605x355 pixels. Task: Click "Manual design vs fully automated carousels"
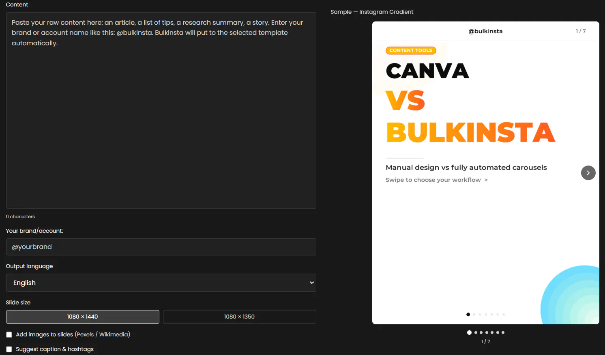(466, 168)
